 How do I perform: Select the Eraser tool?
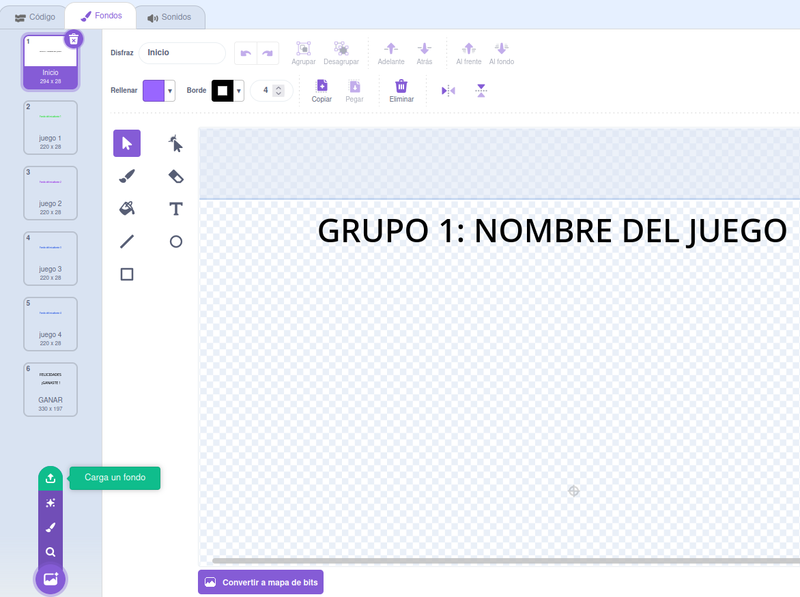click(x=175, y=176)
